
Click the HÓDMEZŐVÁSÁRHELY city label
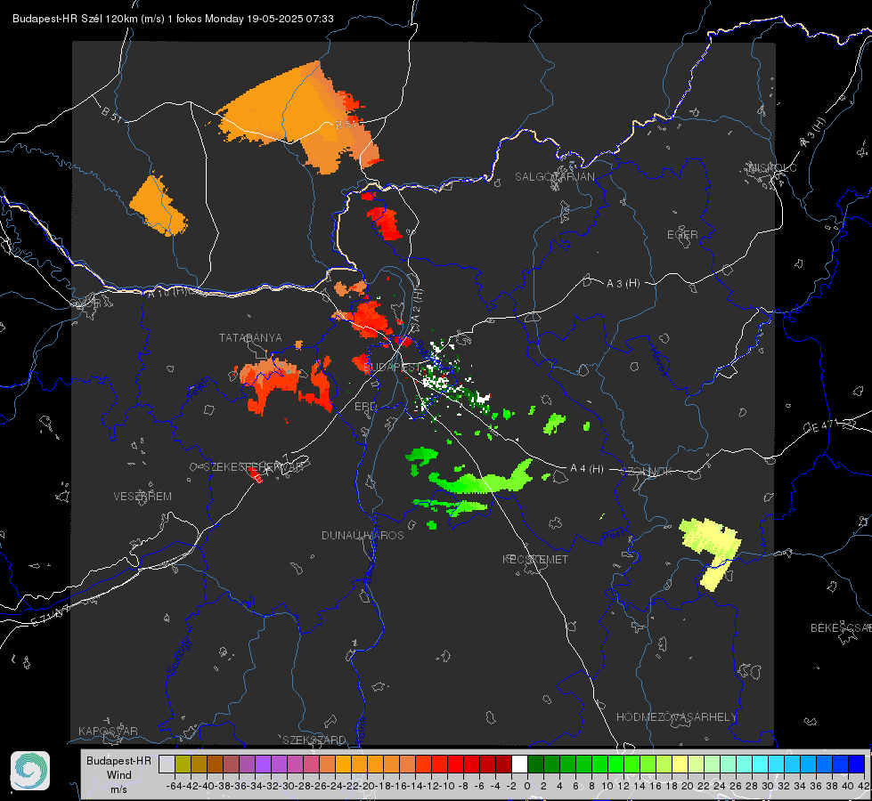[676, 717]
